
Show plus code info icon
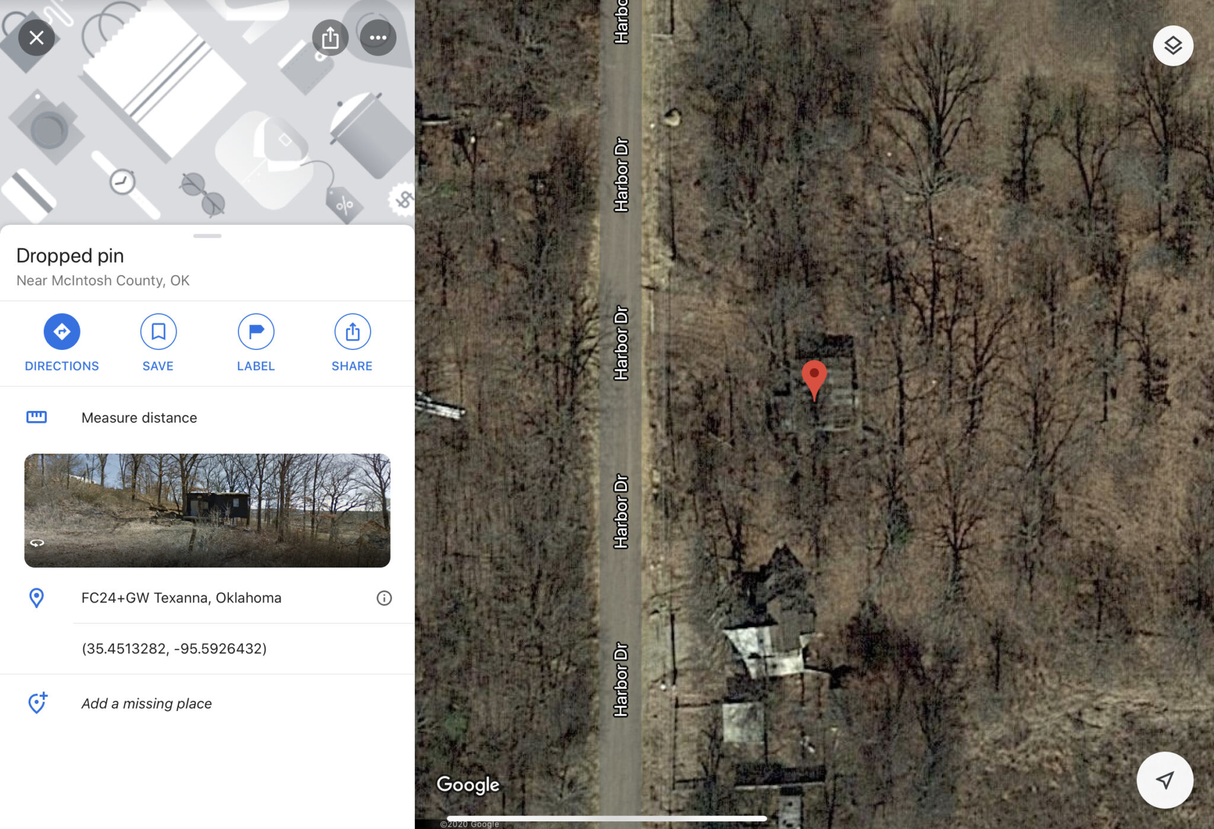point(384,598)
